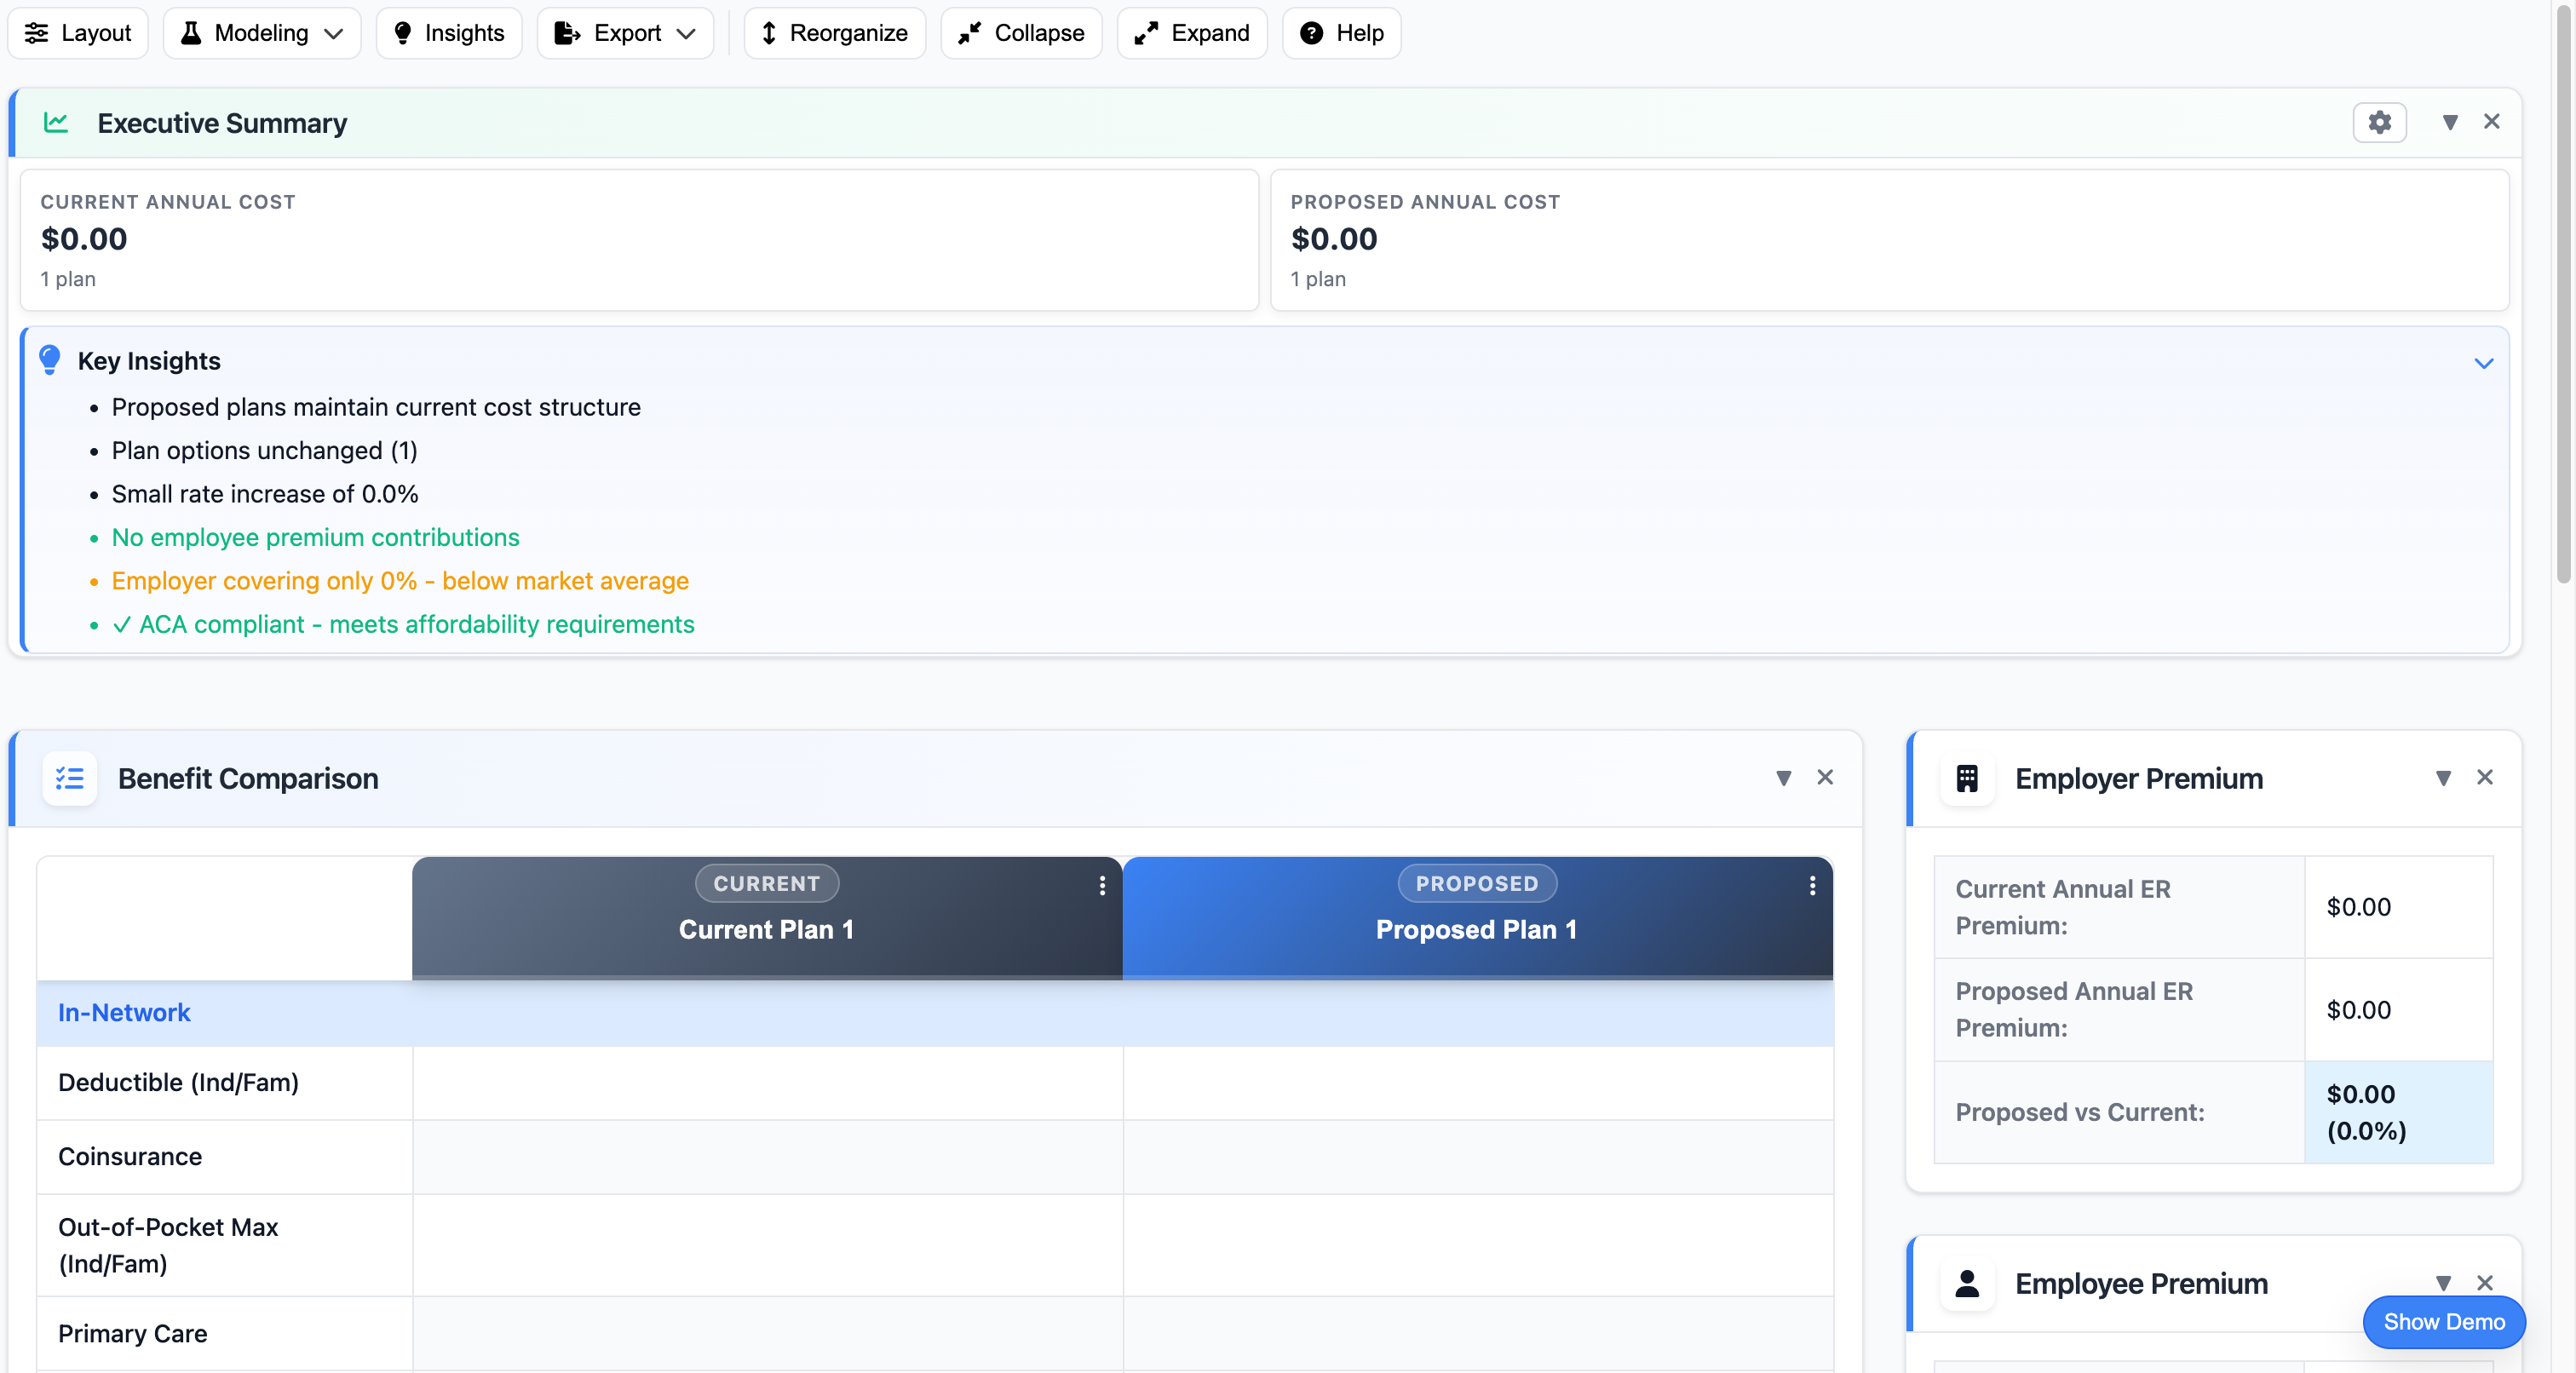Open the Modeling dropdown
2576x1373 pixels.
click(261, 33)
